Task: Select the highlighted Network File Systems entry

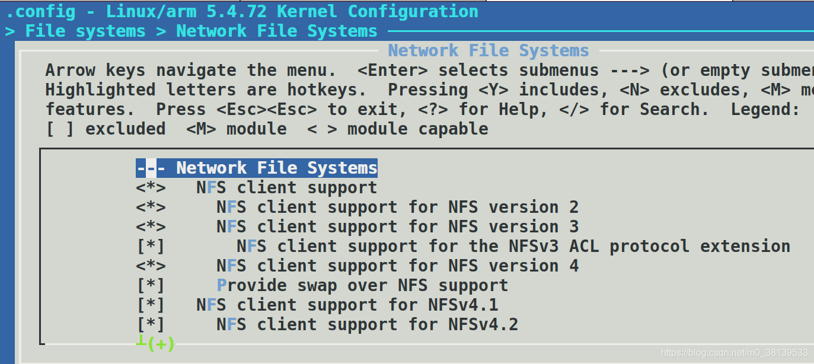Action: click(257, 168)
